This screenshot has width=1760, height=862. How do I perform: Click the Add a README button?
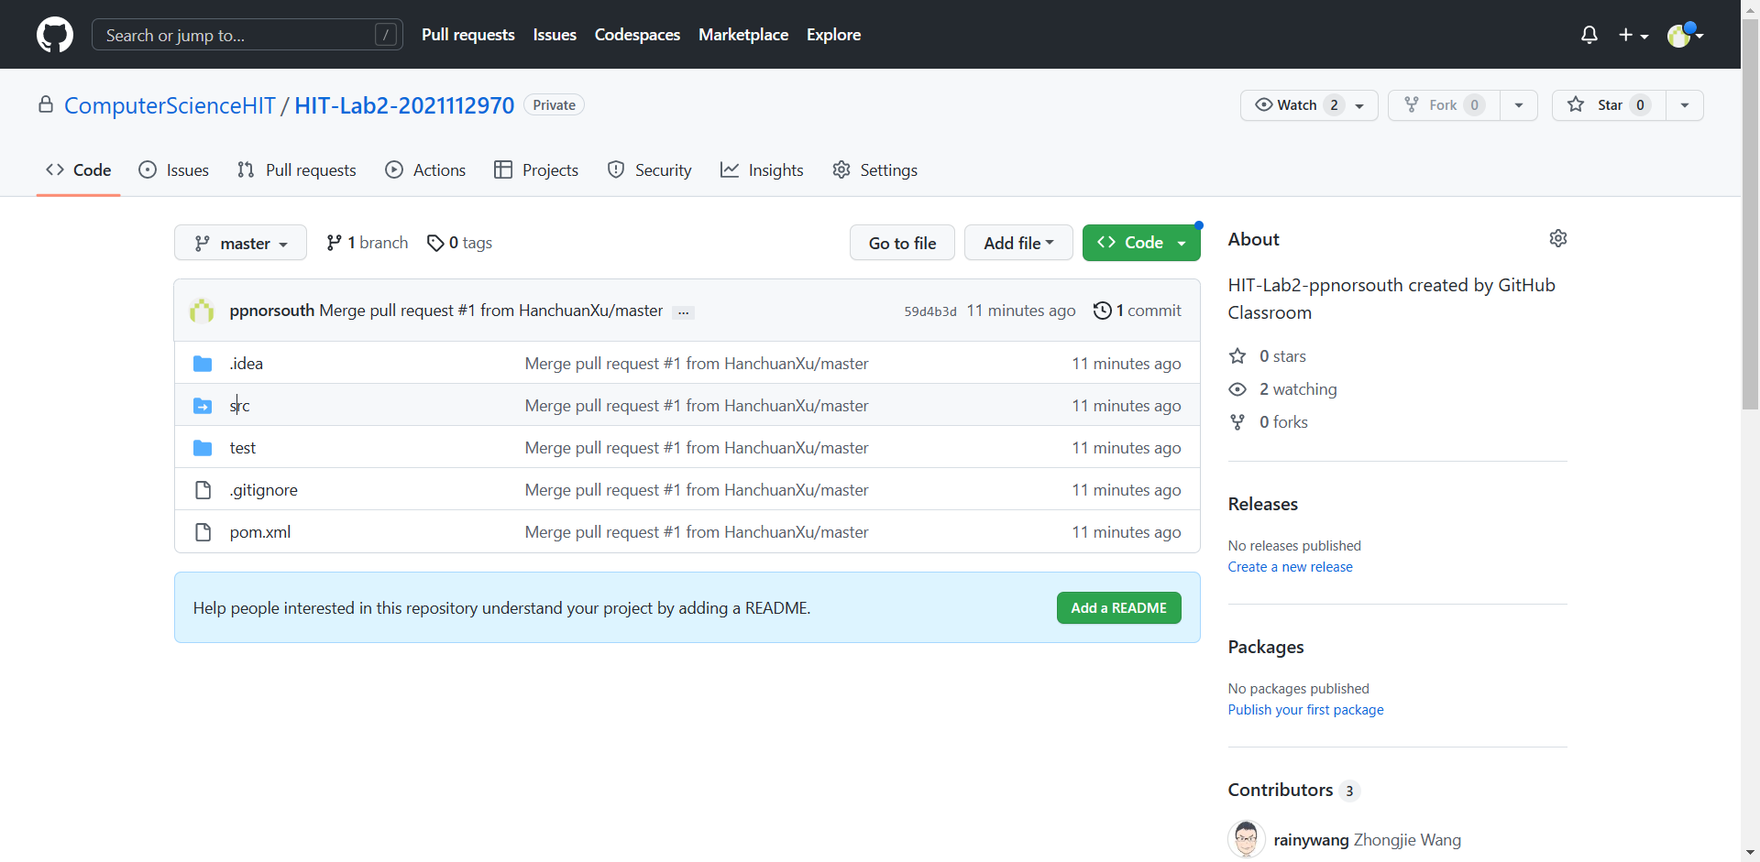click(x=1118, y=608)
